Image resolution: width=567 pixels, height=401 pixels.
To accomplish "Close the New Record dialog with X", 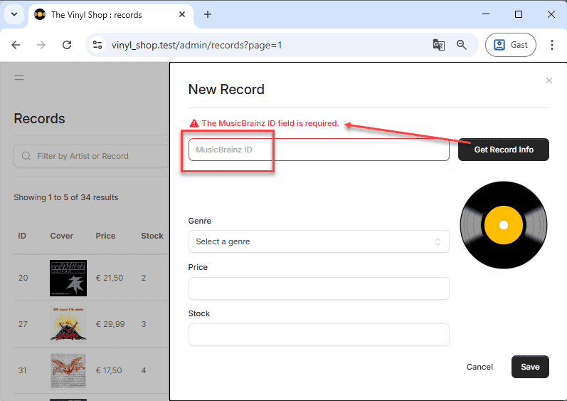I will pyautogui.click(x=549, y=80).
